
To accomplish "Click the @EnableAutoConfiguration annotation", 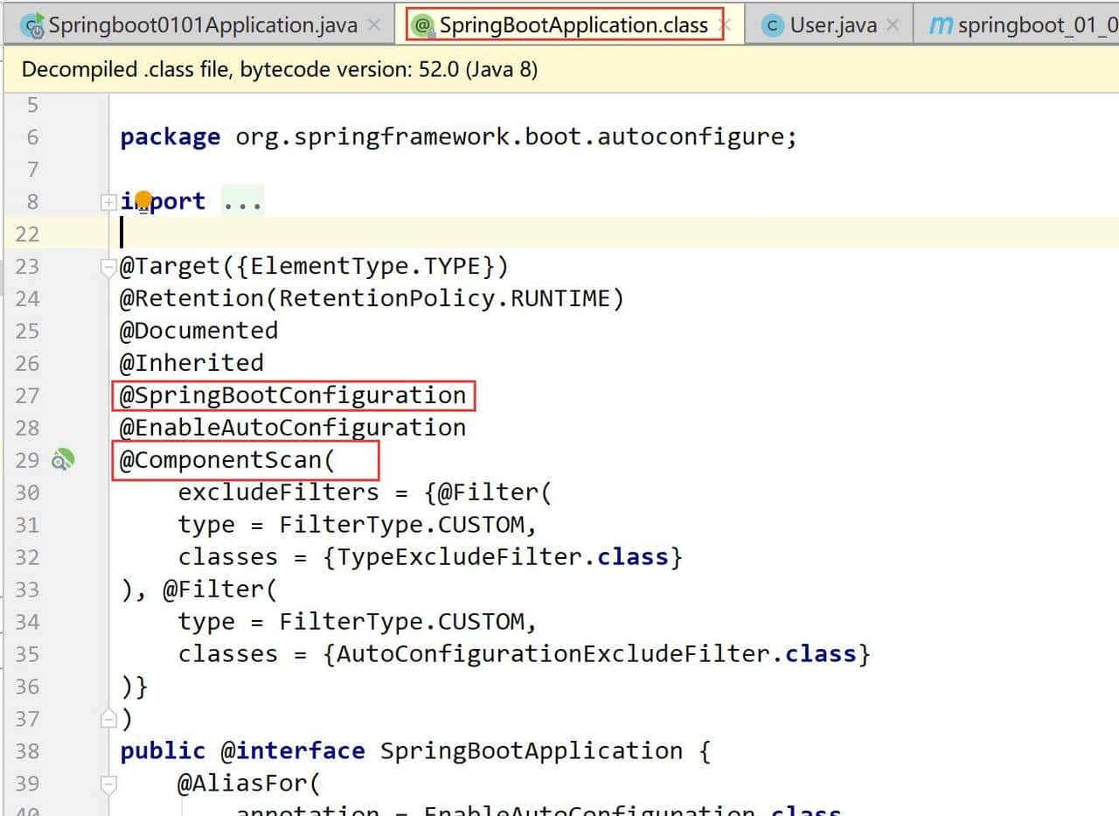I will [293, 428].
